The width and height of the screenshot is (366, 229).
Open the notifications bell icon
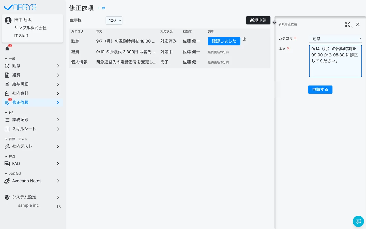point(7,49)
